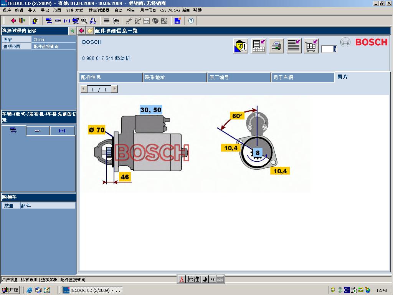This screenshot has height=295, width=393.
Task: Click yellow return arrow in detail header
Action: coord(90,31)
